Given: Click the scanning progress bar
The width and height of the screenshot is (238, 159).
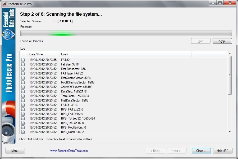Looking at the screenshot, I should point(126,33).
